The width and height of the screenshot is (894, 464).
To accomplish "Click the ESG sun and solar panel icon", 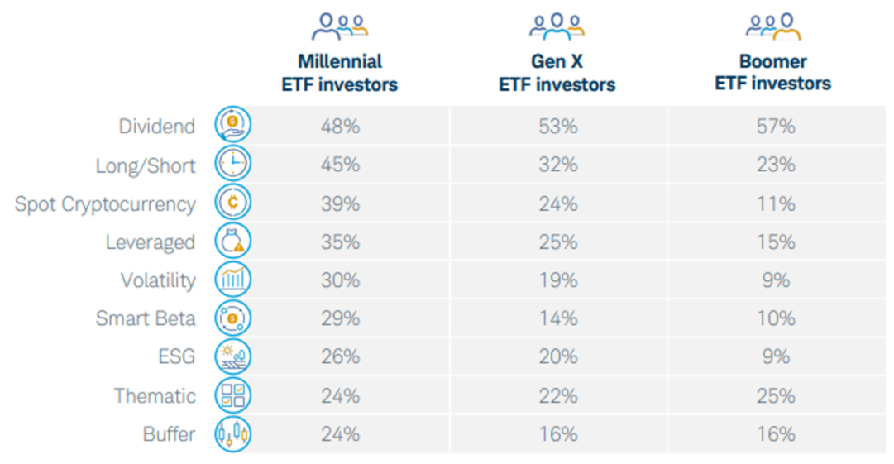I will [x=232, y=356].
